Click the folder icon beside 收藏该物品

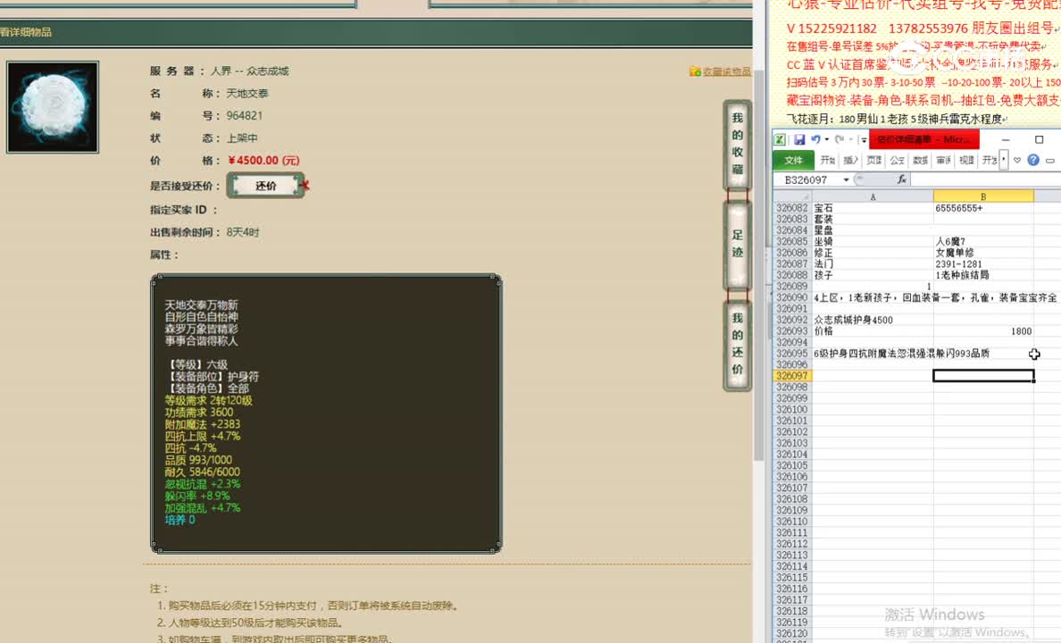click(693, 70)
